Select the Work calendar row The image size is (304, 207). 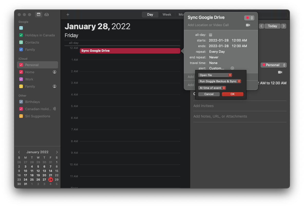[37, 79]
